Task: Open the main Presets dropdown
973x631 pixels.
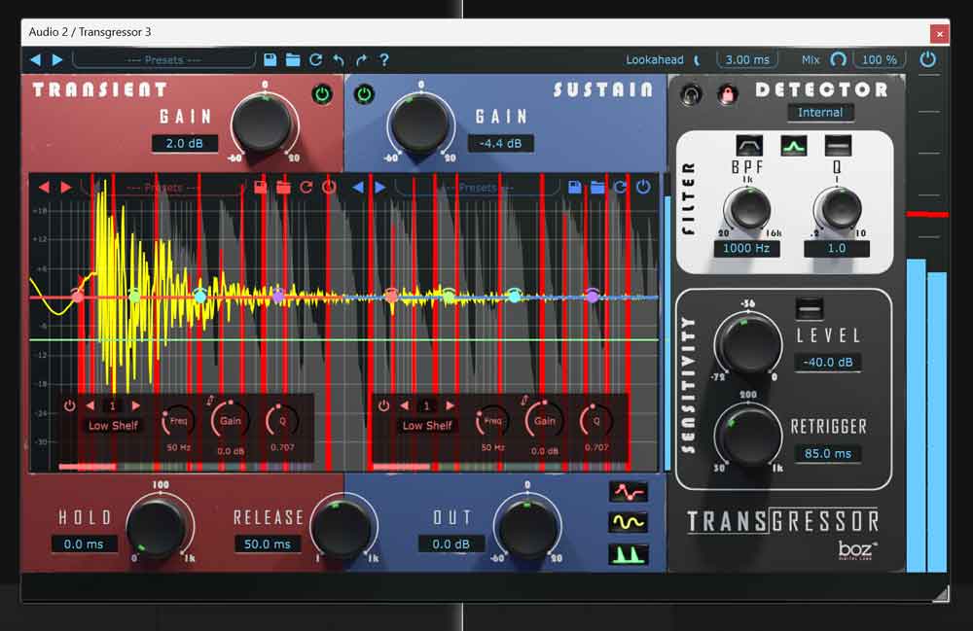Action: coord(163,60)
